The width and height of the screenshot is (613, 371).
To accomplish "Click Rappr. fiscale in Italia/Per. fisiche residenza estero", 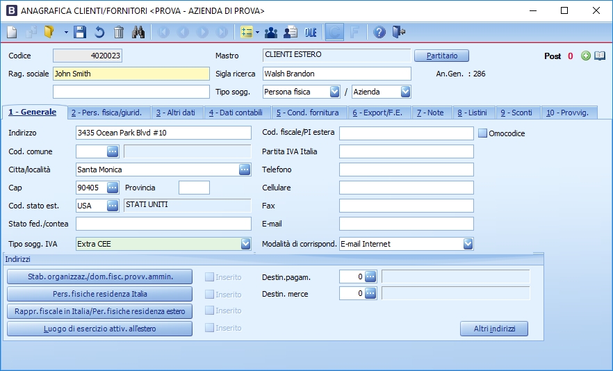I will tap(99, 311).
